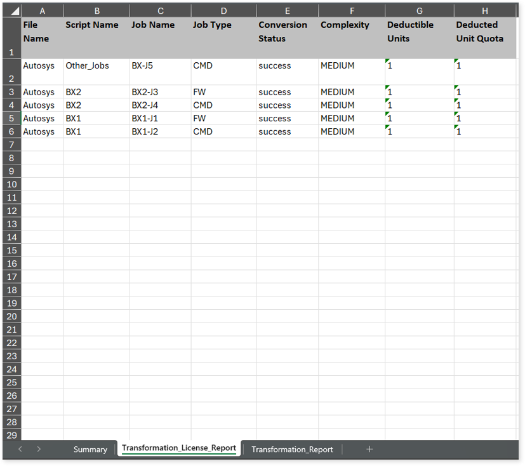Select Deductible Units value for BX2-J4
This screenshot has height=466, width=525.
pyautogui.click(x=419, y=105)
